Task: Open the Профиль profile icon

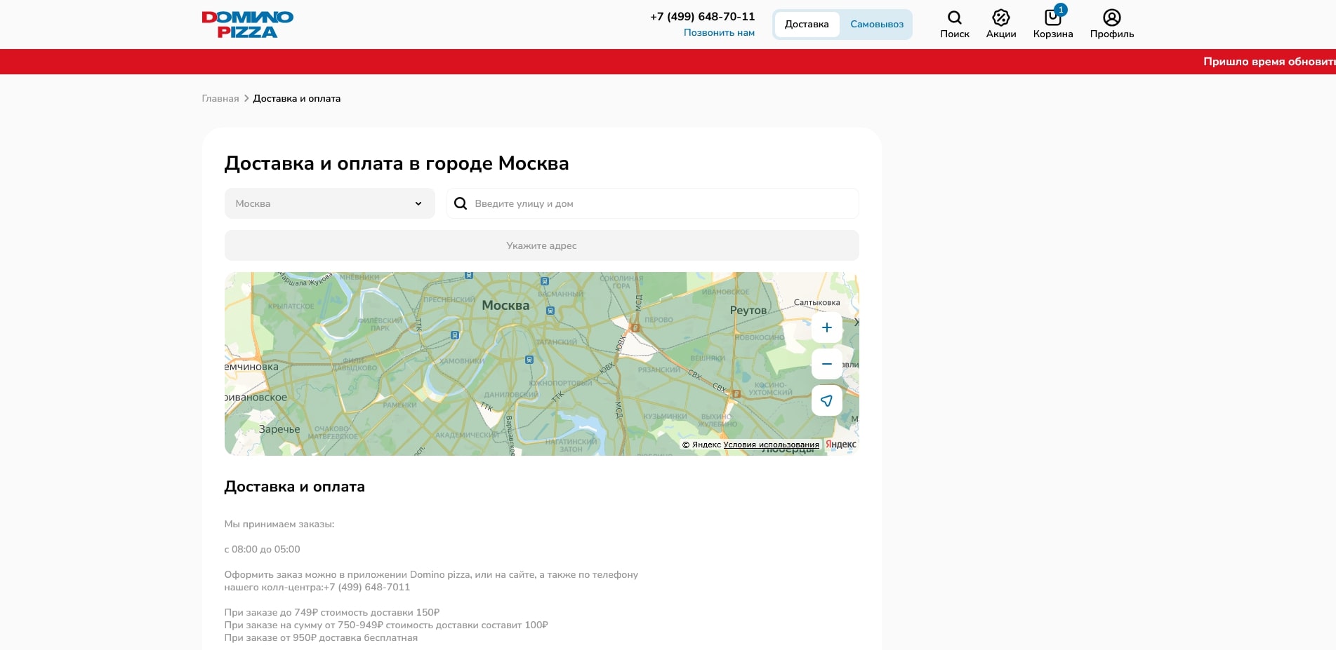Action: coord(1111,17)
